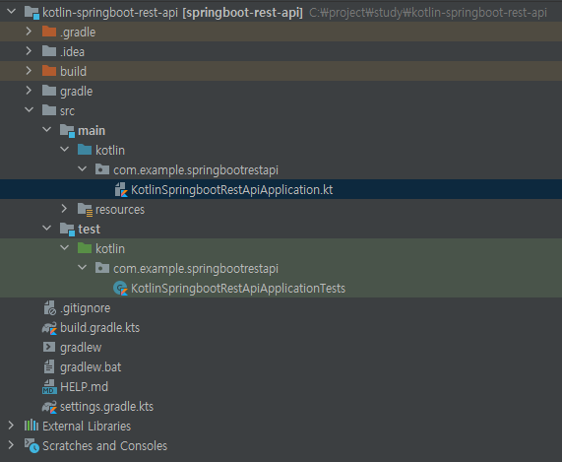Screen dimensions: 562x462
Task: Click the blue source root kotlin folder icon
Action: (85, 150)
